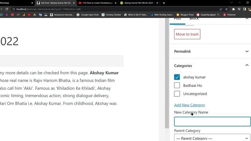Open the Pinterest bookmark
This screenshot has height=141, width=251.
pos(229,15)
